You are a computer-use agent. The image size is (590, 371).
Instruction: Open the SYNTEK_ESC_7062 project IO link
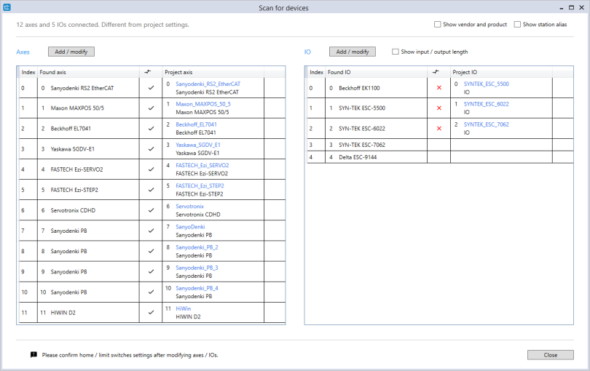[486, 124]
